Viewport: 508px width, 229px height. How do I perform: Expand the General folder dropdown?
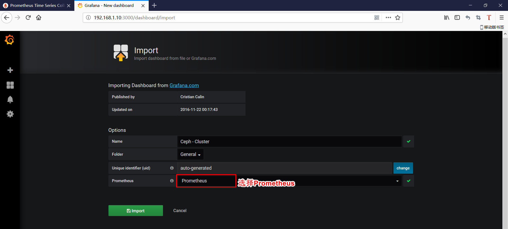coord(190,154)
